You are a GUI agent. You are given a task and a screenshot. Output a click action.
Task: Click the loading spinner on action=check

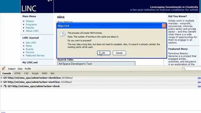click(x=5, y=86)
